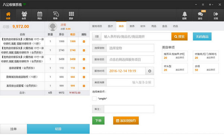Screen dimensions: 224x135
Task: Click the barcode scan icon
Action: click(x=97, y=36)
